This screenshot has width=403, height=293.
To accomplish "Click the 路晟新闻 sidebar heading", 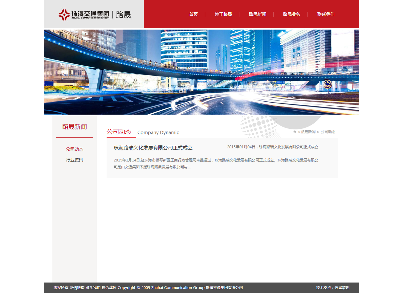I will point(75,127).
